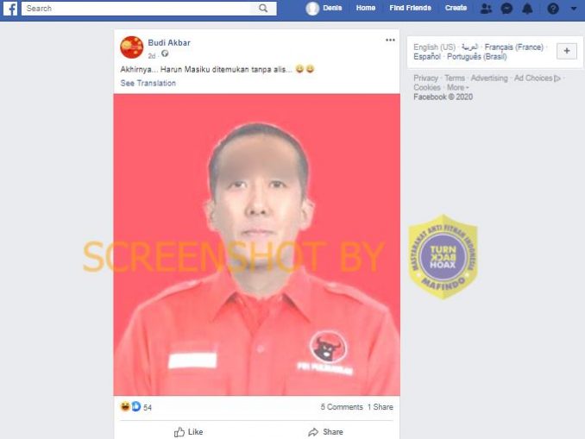Open the 5 Comments link
This screenshot has height=439, width=585.
[342, 407]
